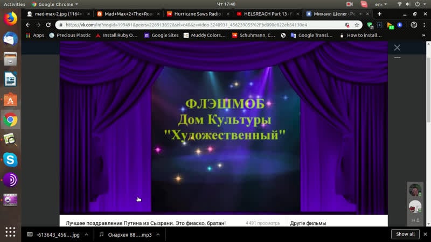This screenshot has height=242, width=431.
Task: Open the Apps shortcut in bookmarks bar
Action: pos(35,35)
